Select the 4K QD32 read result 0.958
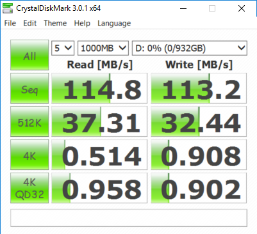This screenshot has height=234, width=257. [x=99, y=188]
